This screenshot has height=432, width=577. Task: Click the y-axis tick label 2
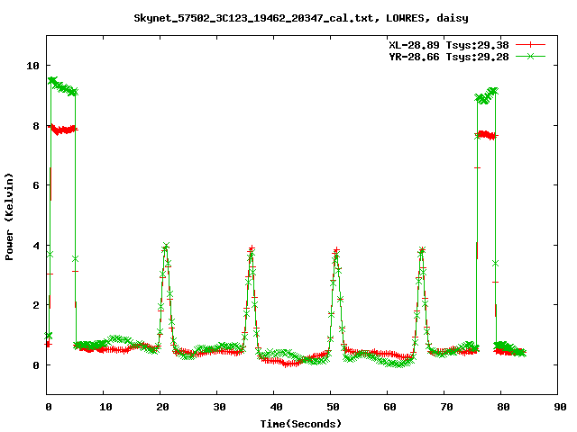tap(36, 305)
